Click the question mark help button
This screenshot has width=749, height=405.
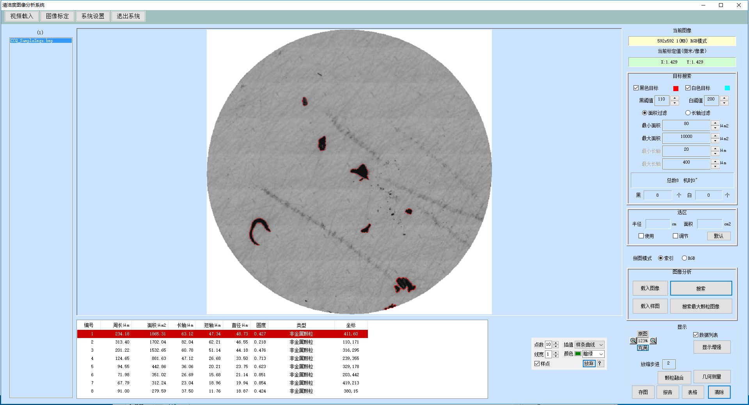pos(600,363)
